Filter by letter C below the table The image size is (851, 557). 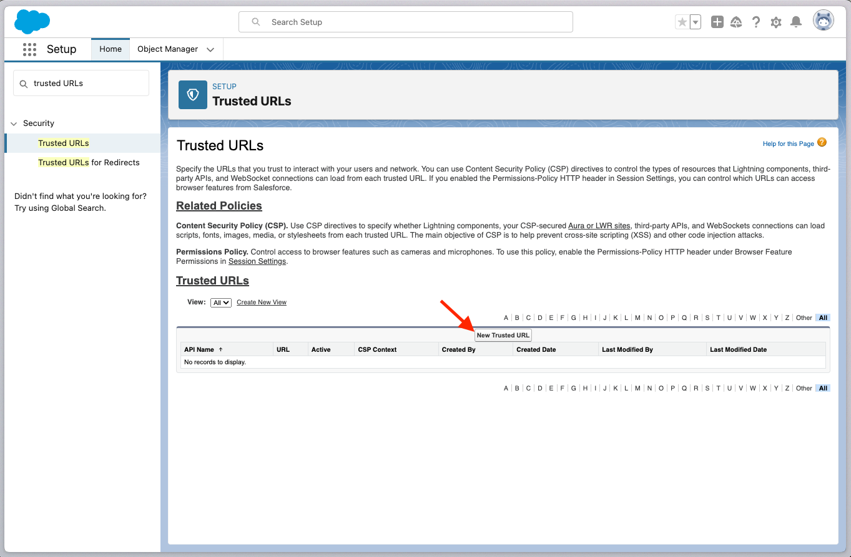tap(528, 389)
